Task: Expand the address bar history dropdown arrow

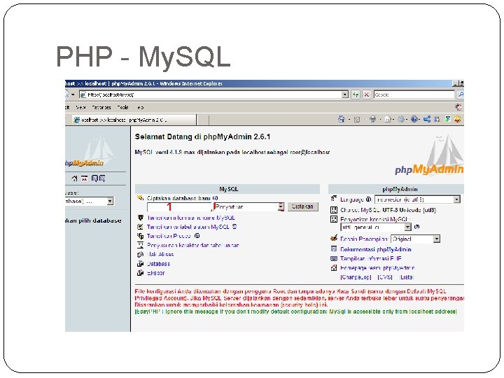Action: click(345, 94)
